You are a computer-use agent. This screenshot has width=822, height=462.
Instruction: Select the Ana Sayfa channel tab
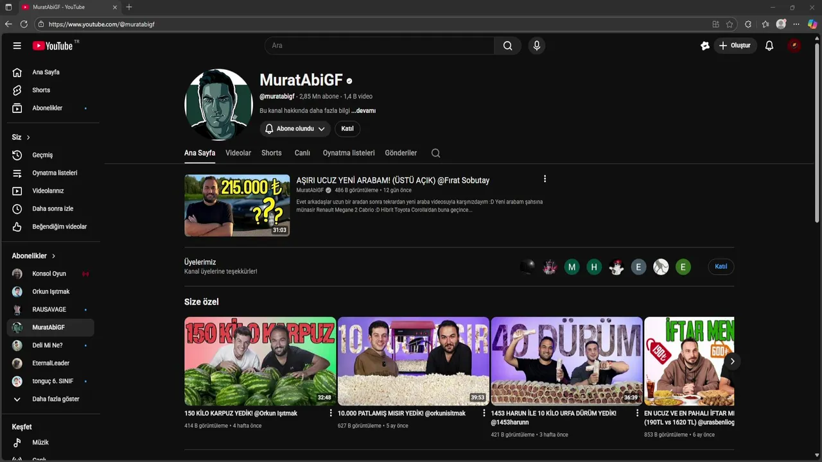tap(200, 153)
